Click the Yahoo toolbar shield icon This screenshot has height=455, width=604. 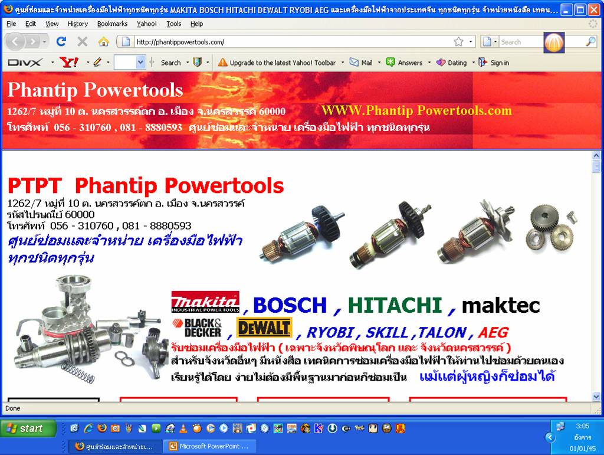pos(197,62)
